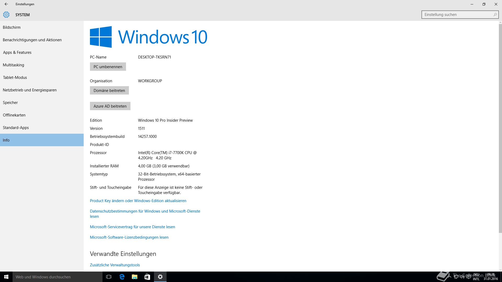Close the Einstellungen window

click(496, 4)
